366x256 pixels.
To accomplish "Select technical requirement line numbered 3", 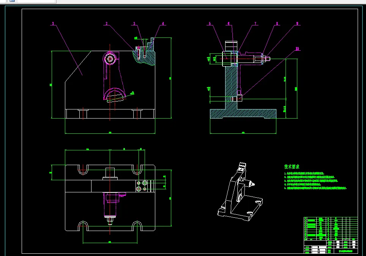I will pos(311,181).
